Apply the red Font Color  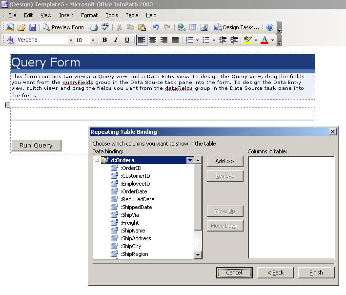265,40
